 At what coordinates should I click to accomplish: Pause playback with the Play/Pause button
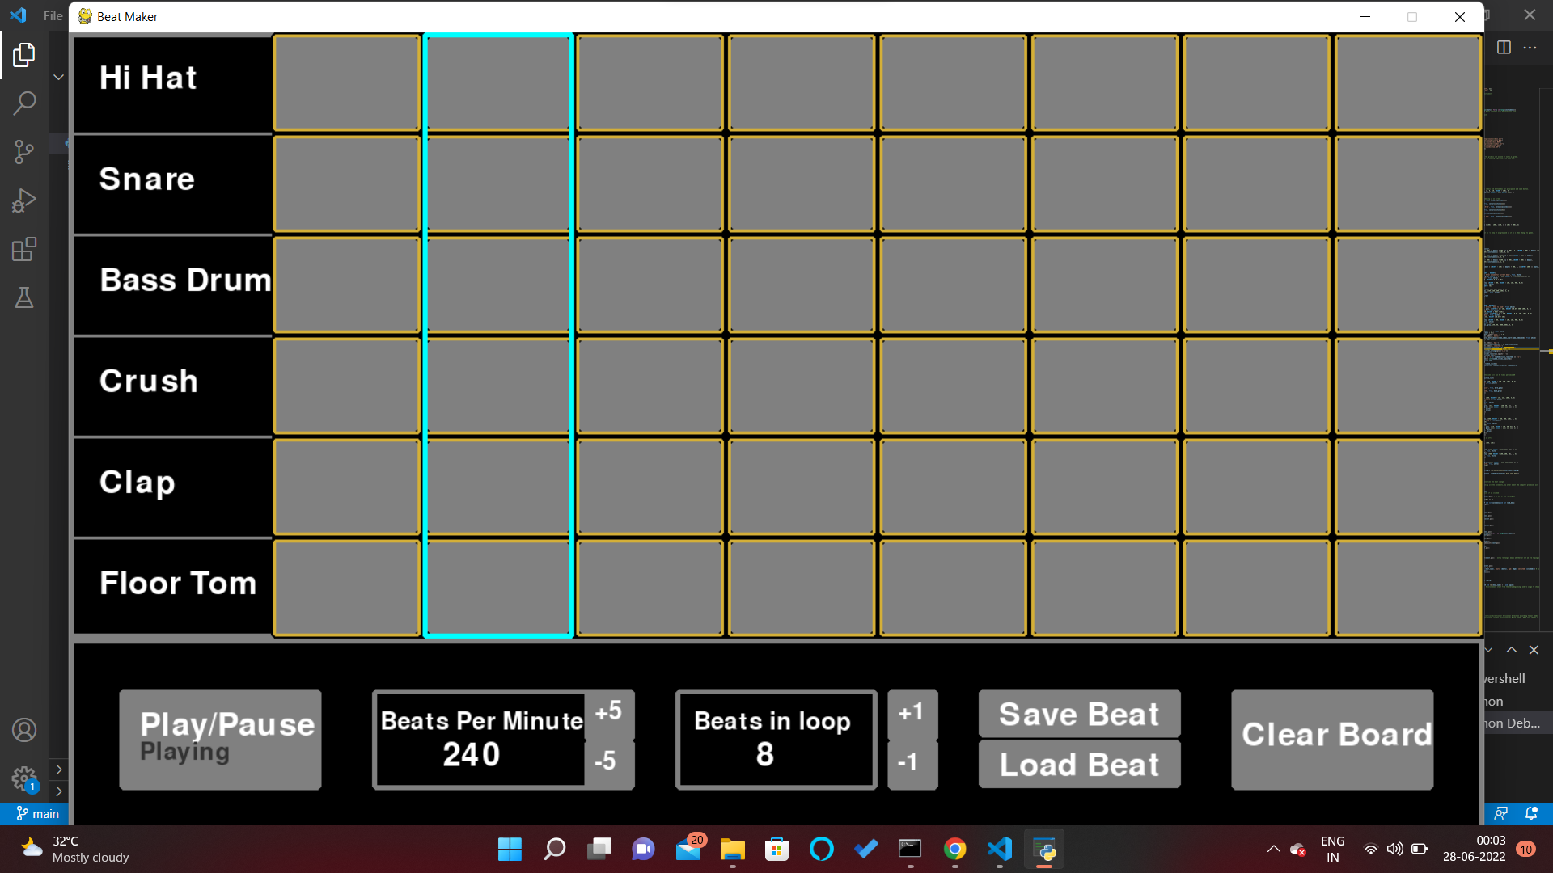click(x=219, y=738)
